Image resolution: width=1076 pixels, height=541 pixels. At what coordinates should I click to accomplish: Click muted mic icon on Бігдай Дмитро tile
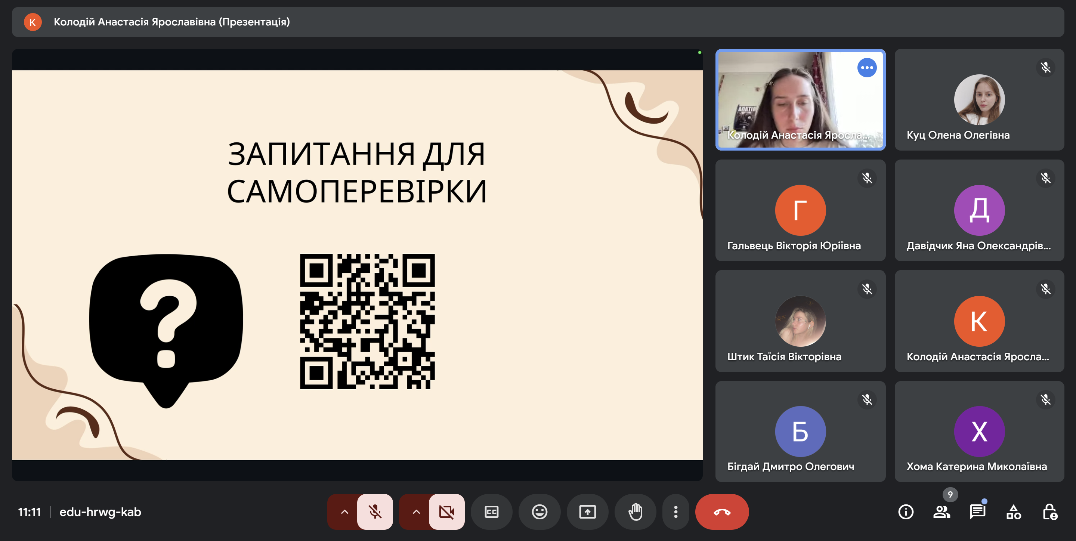point(867,400)
